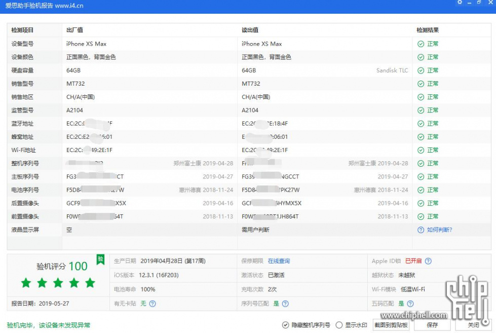Click 郑州富士康 2019-04-28 in 读出值 column
Screen dimensions: 496x333
[x=378, y=164]
